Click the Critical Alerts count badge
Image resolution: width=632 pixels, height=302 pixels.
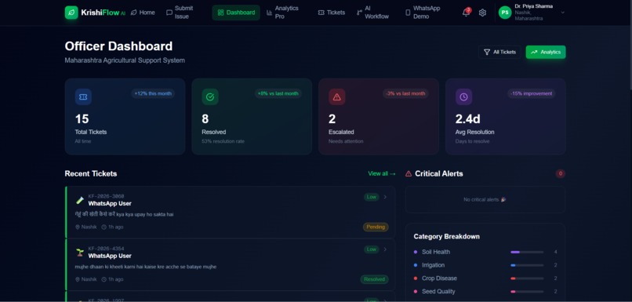click(561, 174)
